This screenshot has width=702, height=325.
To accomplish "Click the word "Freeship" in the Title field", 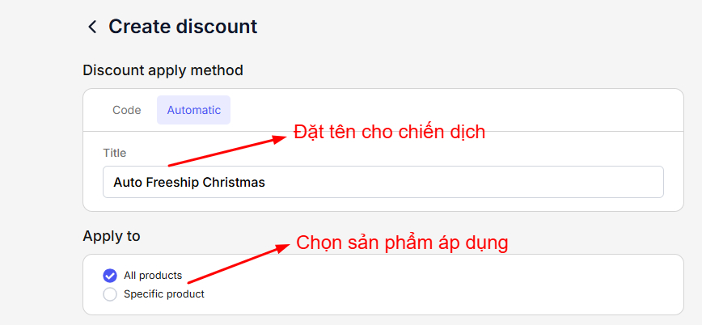I will [173, 183].
